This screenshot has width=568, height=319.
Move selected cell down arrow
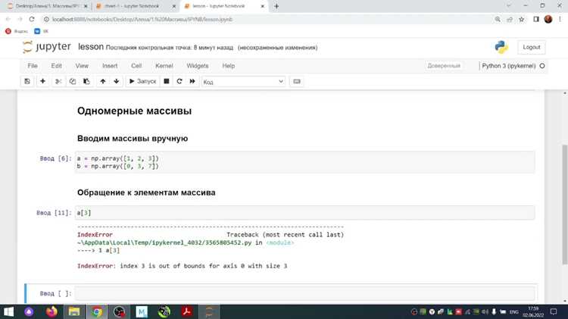tap(117, 82)
